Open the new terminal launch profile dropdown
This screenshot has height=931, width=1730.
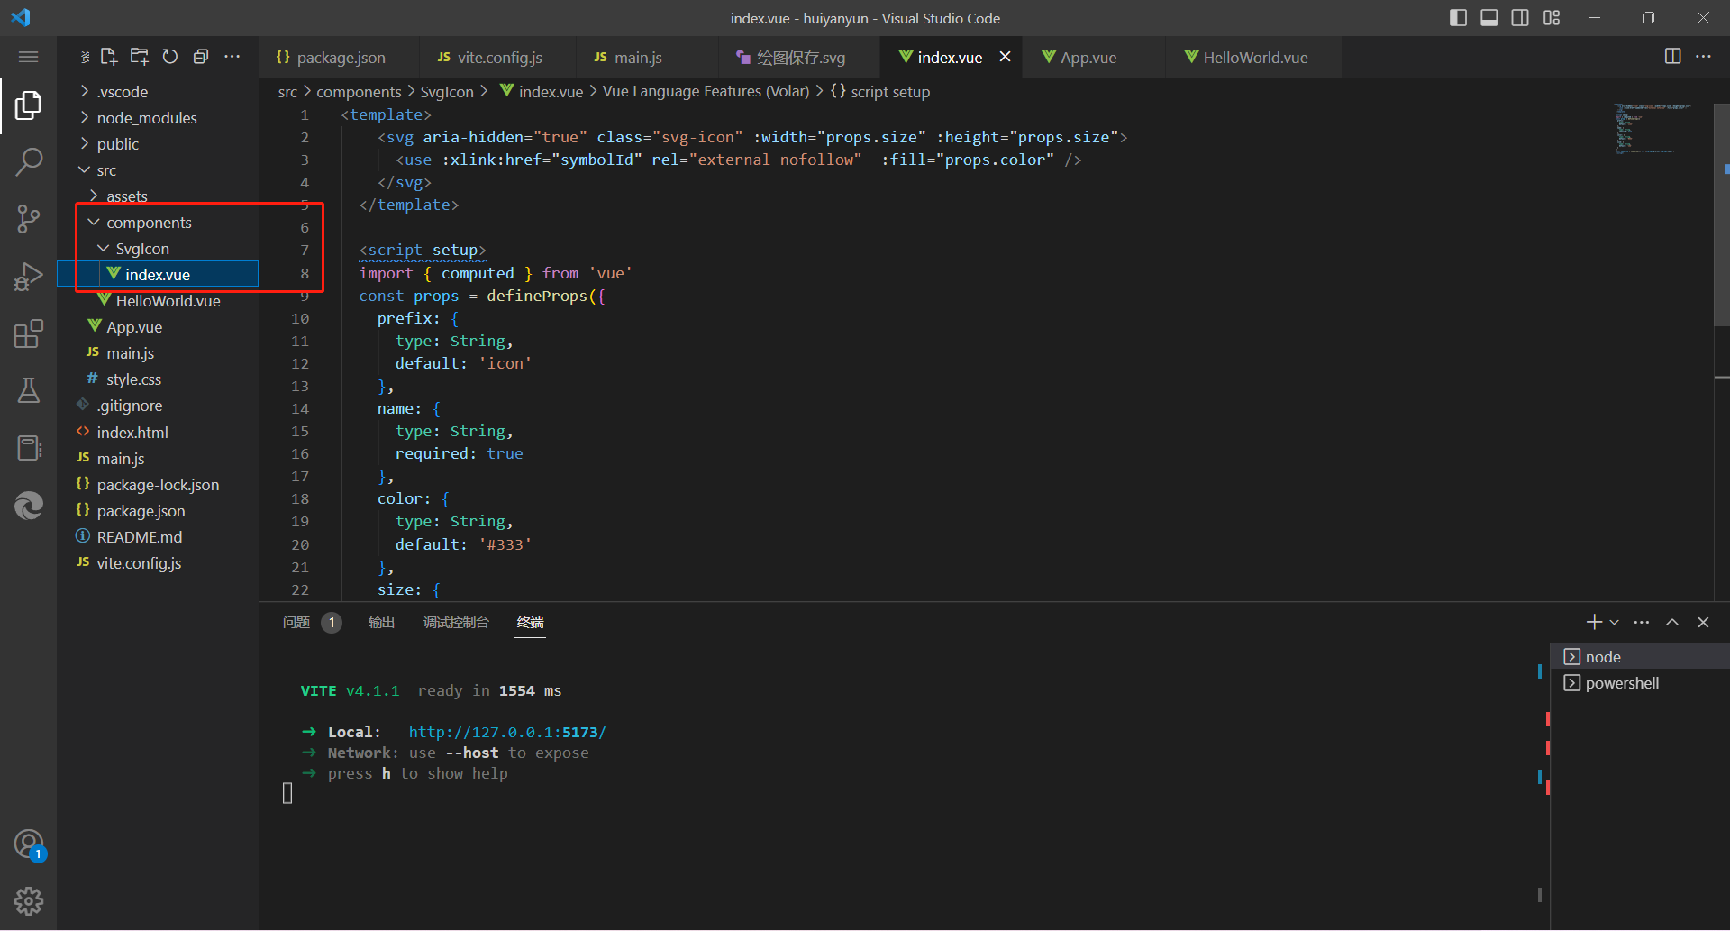pos(1615,623)
